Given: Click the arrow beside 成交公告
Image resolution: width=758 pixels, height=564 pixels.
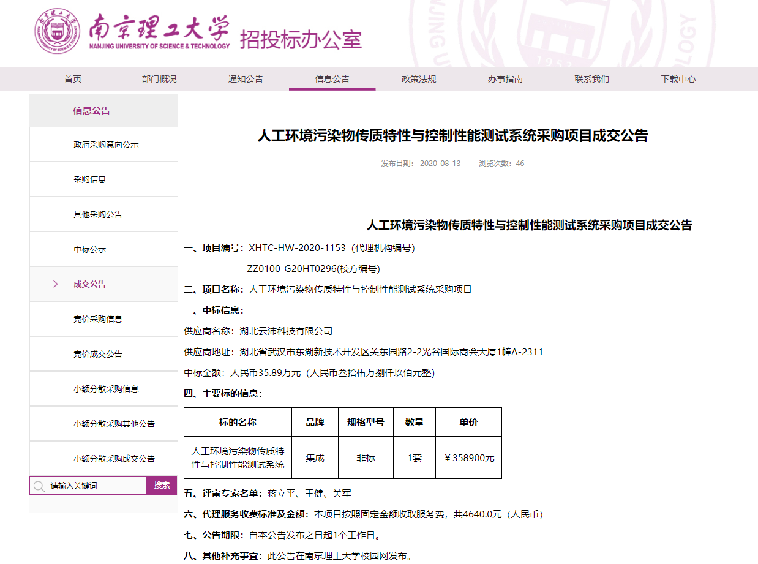Looking at the screenshot, I should (x=56, y=284).
